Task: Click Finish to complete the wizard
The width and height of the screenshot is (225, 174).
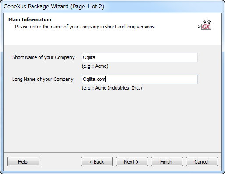Action: [167, 162]
